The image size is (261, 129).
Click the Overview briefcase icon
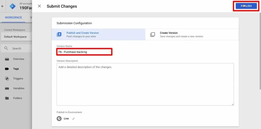(x=7, y=59)
